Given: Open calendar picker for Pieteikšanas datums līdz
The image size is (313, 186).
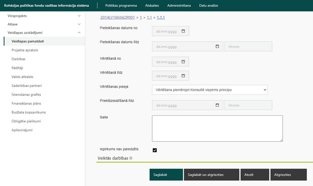Looking at the screenshot, I should click(x=217, y=46).
